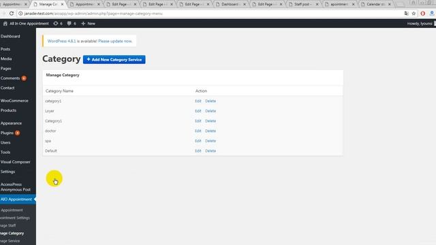Open Manage Service submenu item
This screenshot has width=436, height=245.
(10, 241)
